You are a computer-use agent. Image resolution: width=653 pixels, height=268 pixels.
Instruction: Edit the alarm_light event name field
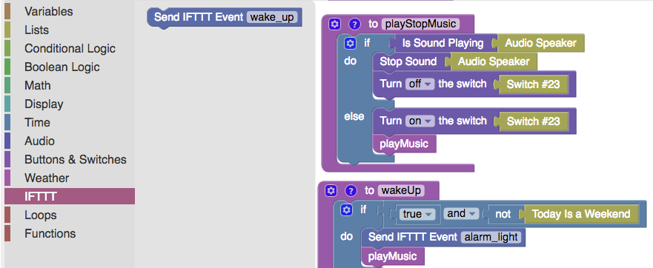[491, 237]
